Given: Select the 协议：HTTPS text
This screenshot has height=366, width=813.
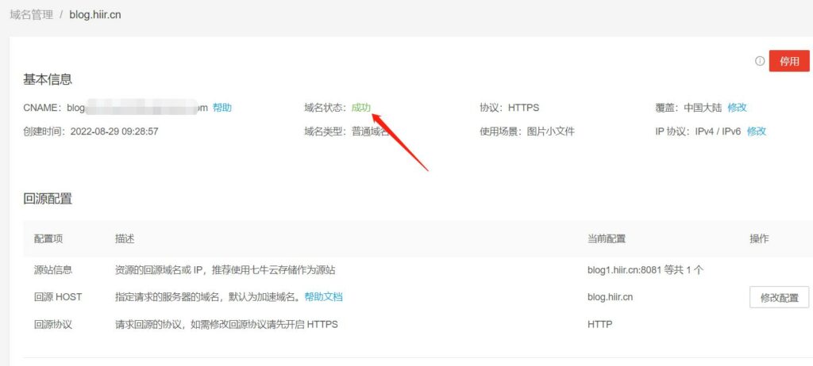Looking at the screenshot, I should tap(510, 108).
